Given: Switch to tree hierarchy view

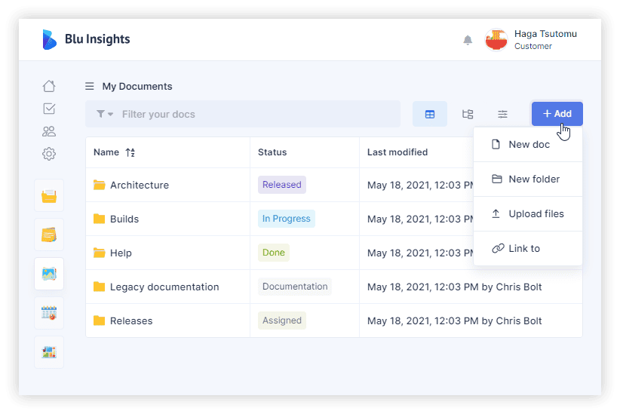Looking at the screenshot, I should 468,115.
